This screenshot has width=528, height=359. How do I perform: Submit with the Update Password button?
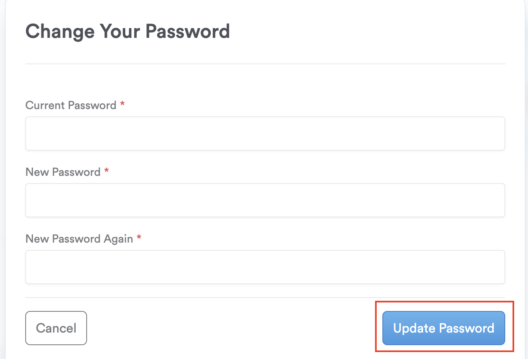[x=444, y=328]
